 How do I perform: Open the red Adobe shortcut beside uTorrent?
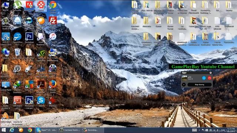click(x=29, y=6)
